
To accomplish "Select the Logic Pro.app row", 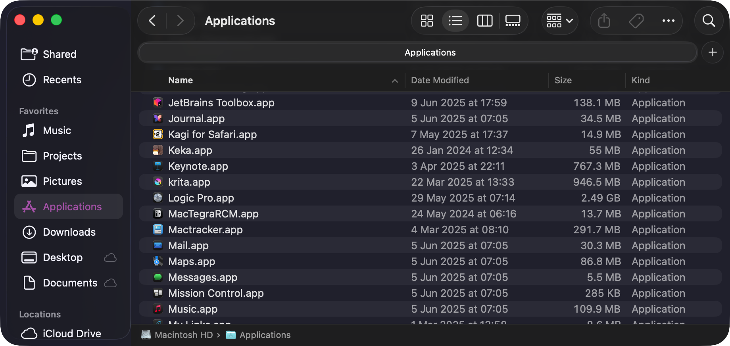I will (x=430, y=198).
